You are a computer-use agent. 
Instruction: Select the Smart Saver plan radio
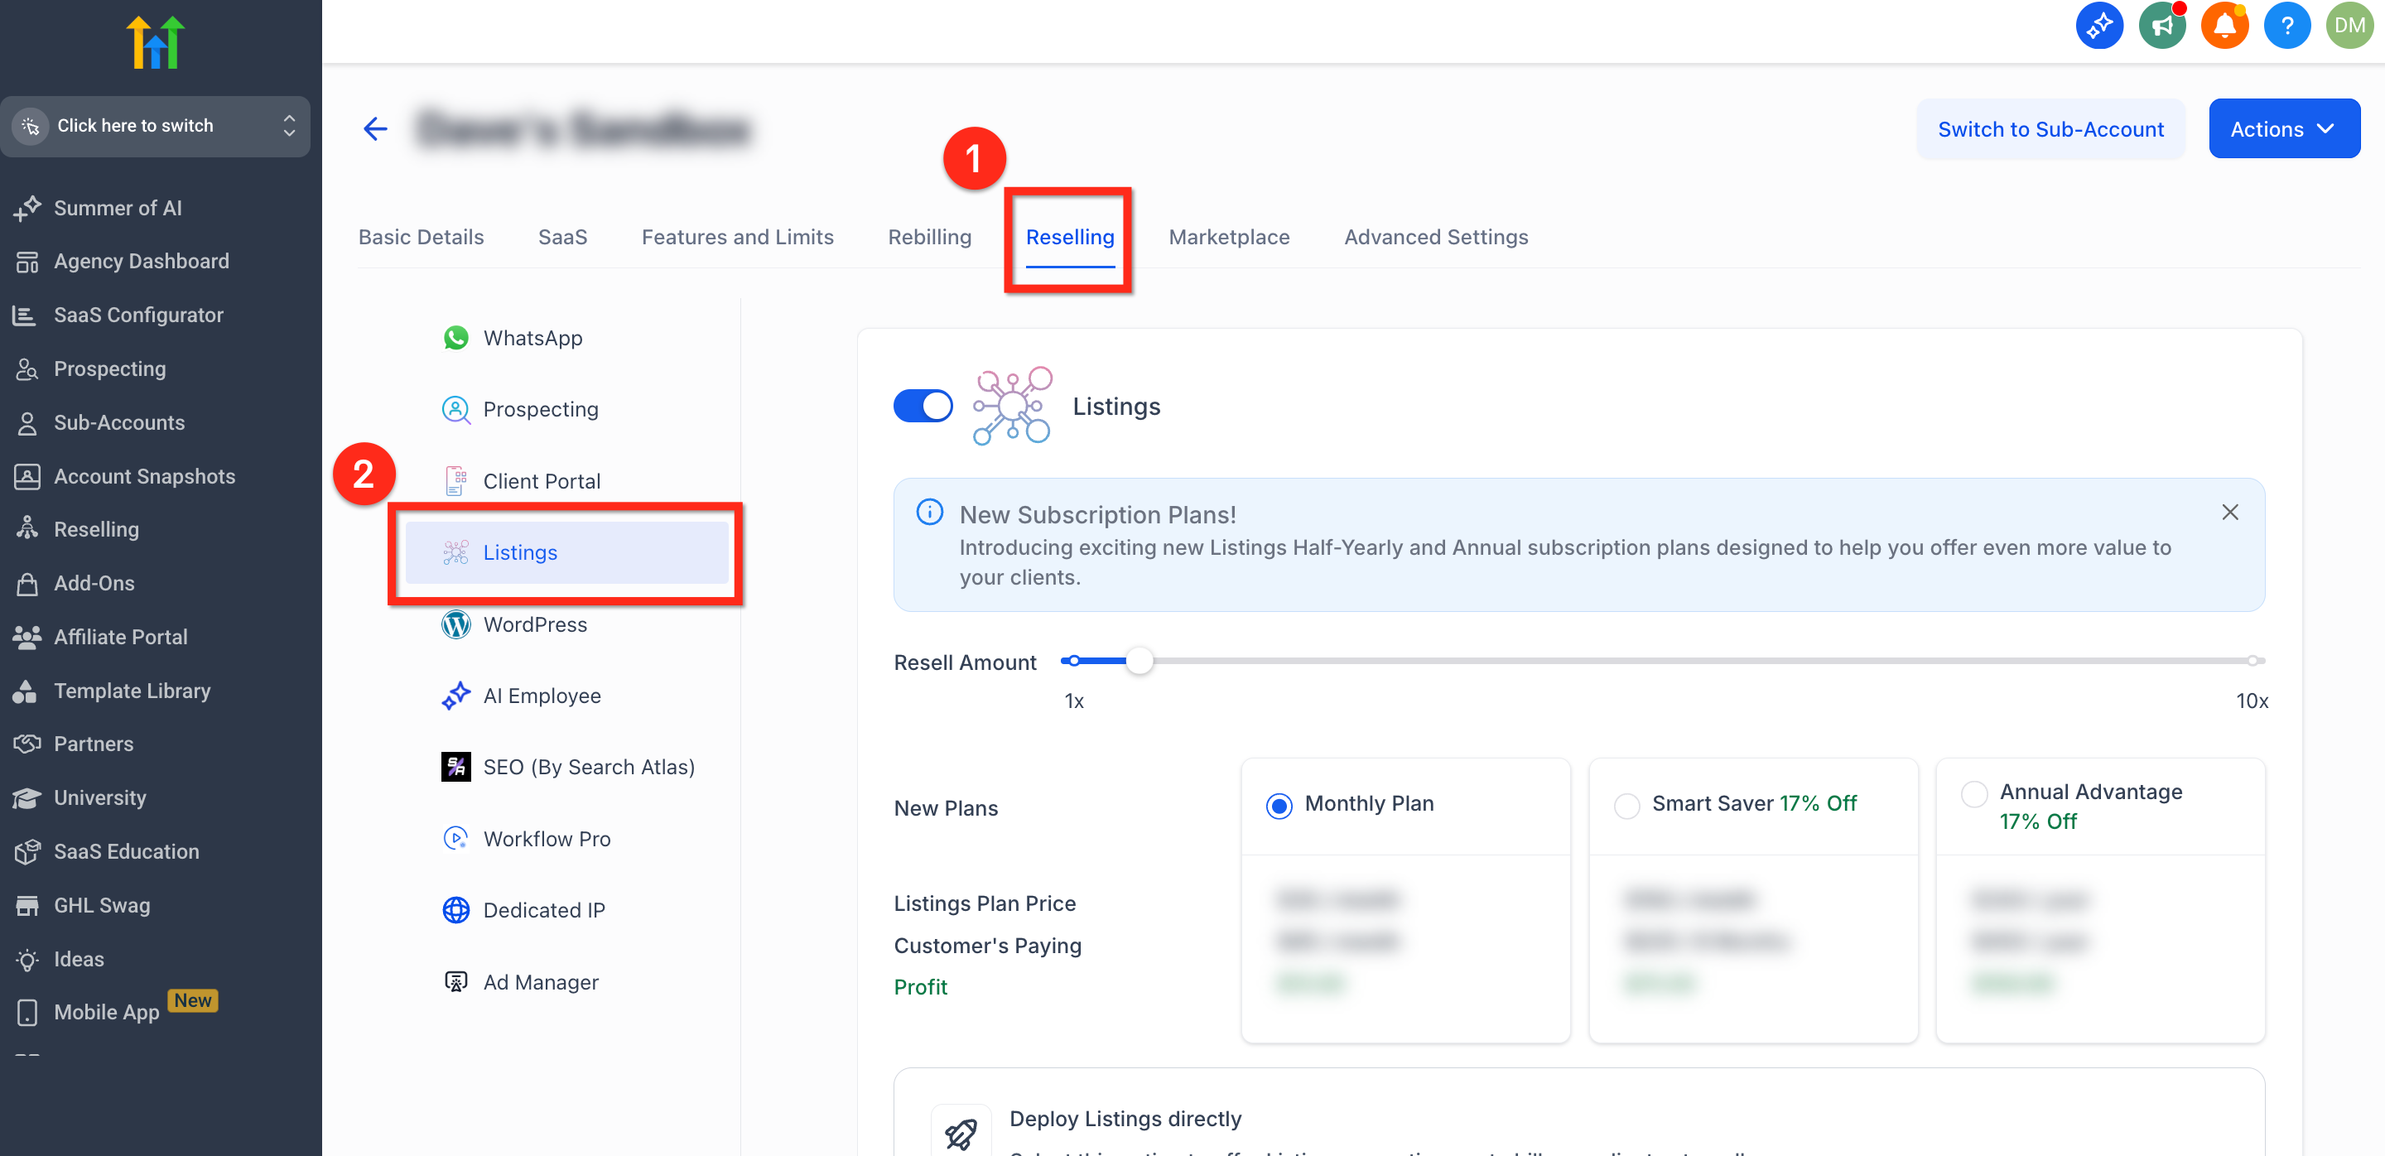click(x=1626, y=805)
